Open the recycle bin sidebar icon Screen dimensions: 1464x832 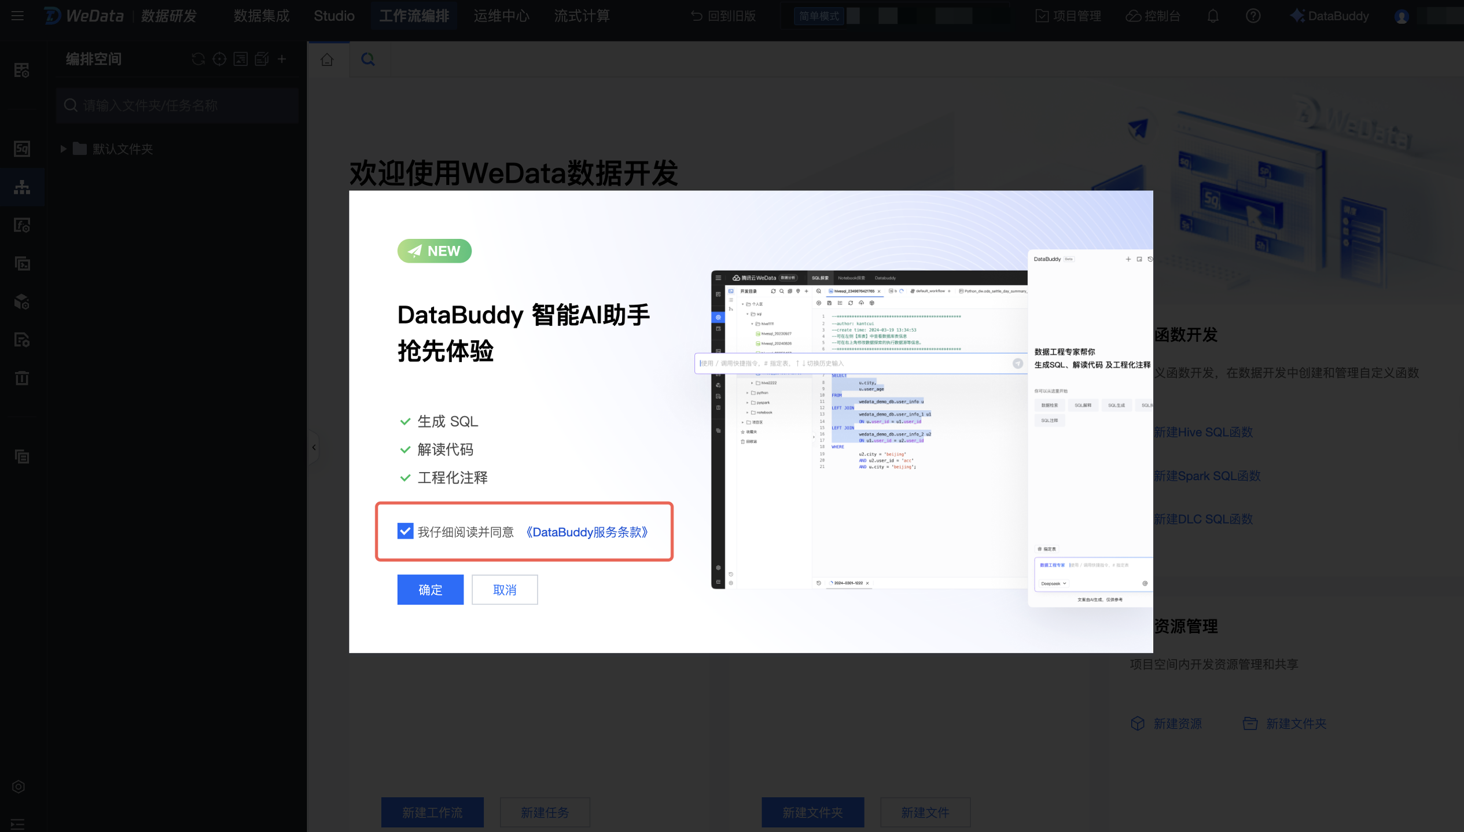click(x=22, y=378)
